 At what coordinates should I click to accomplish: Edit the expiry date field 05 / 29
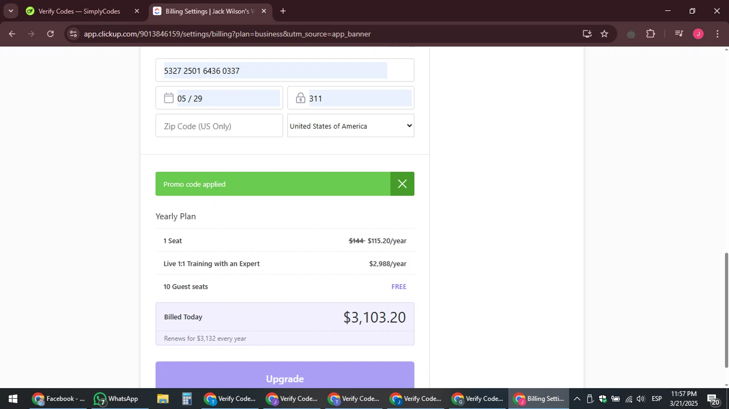(219, 98)
